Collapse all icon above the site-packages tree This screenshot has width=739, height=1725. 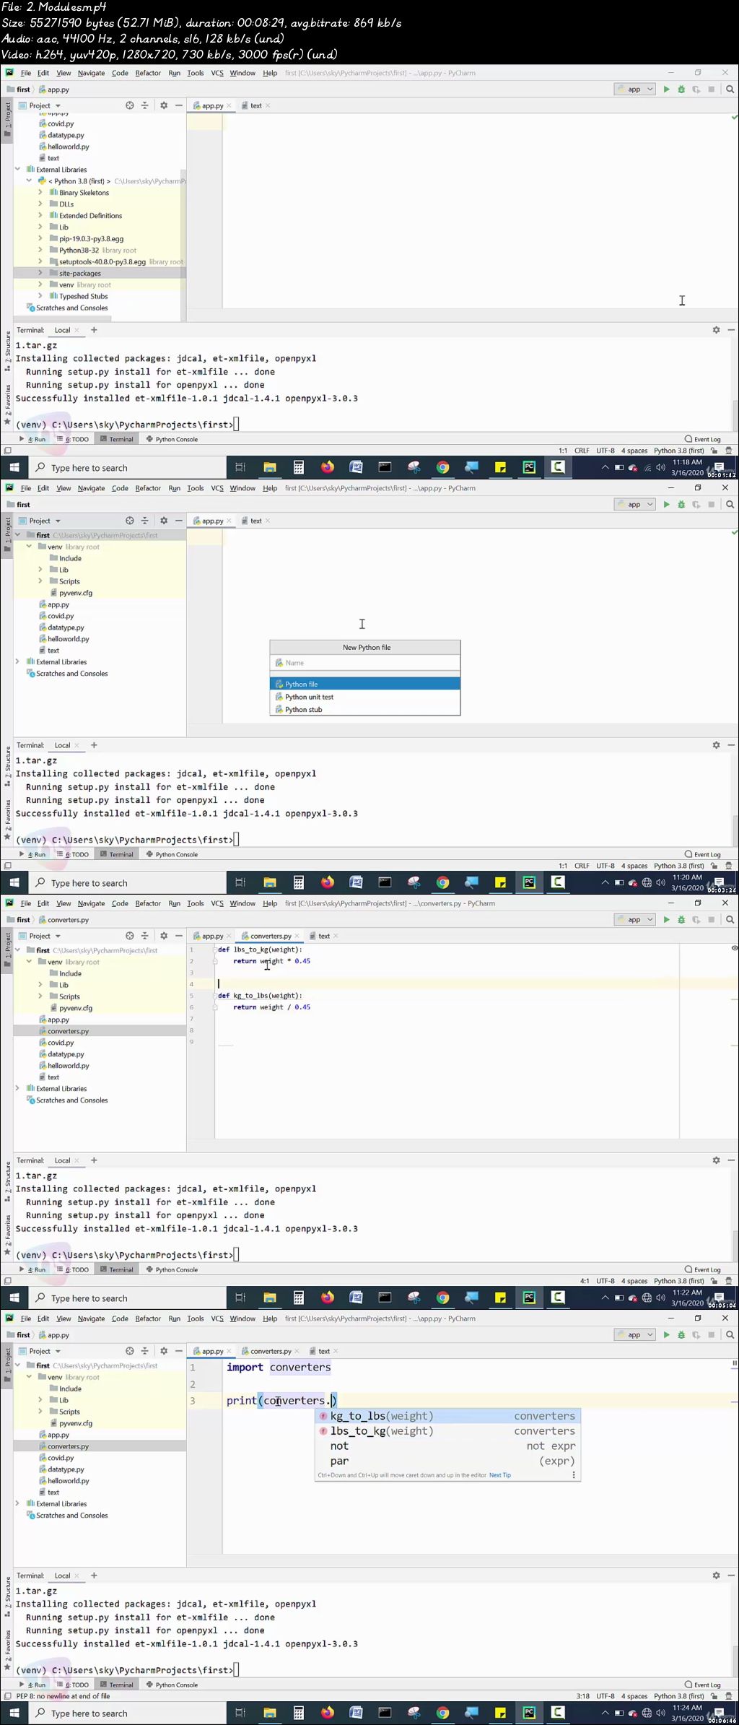pos(144,105)
